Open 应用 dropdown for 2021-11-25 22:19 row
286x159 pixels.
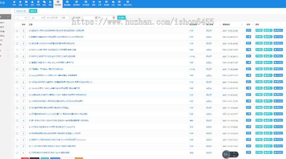coord(268,88)
